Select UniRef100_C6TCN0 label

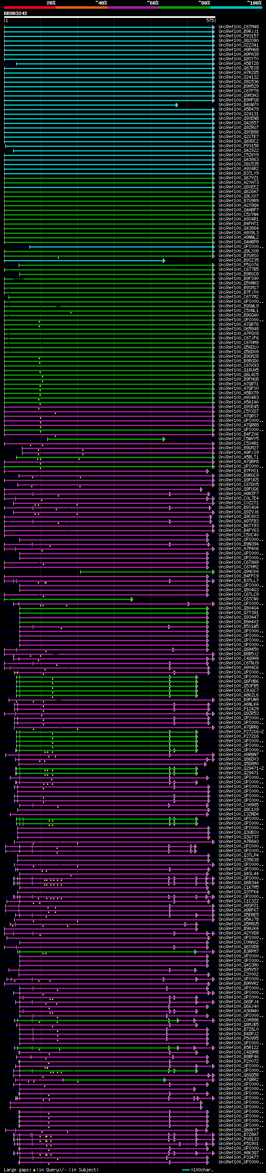(x=239, y=599)
